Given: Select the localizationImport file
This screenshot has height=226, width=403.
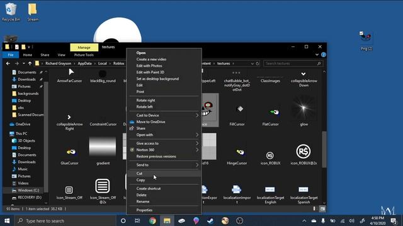Looking at the screenshot, I should coord(237,194).
